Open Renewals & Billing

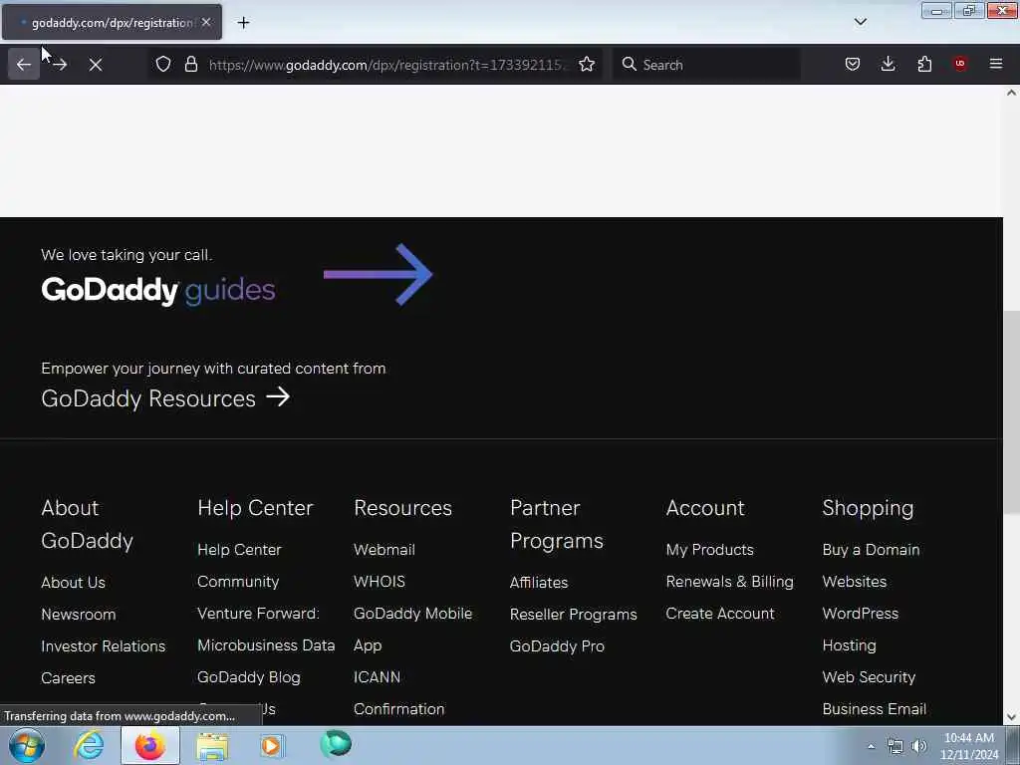point(730,582)
